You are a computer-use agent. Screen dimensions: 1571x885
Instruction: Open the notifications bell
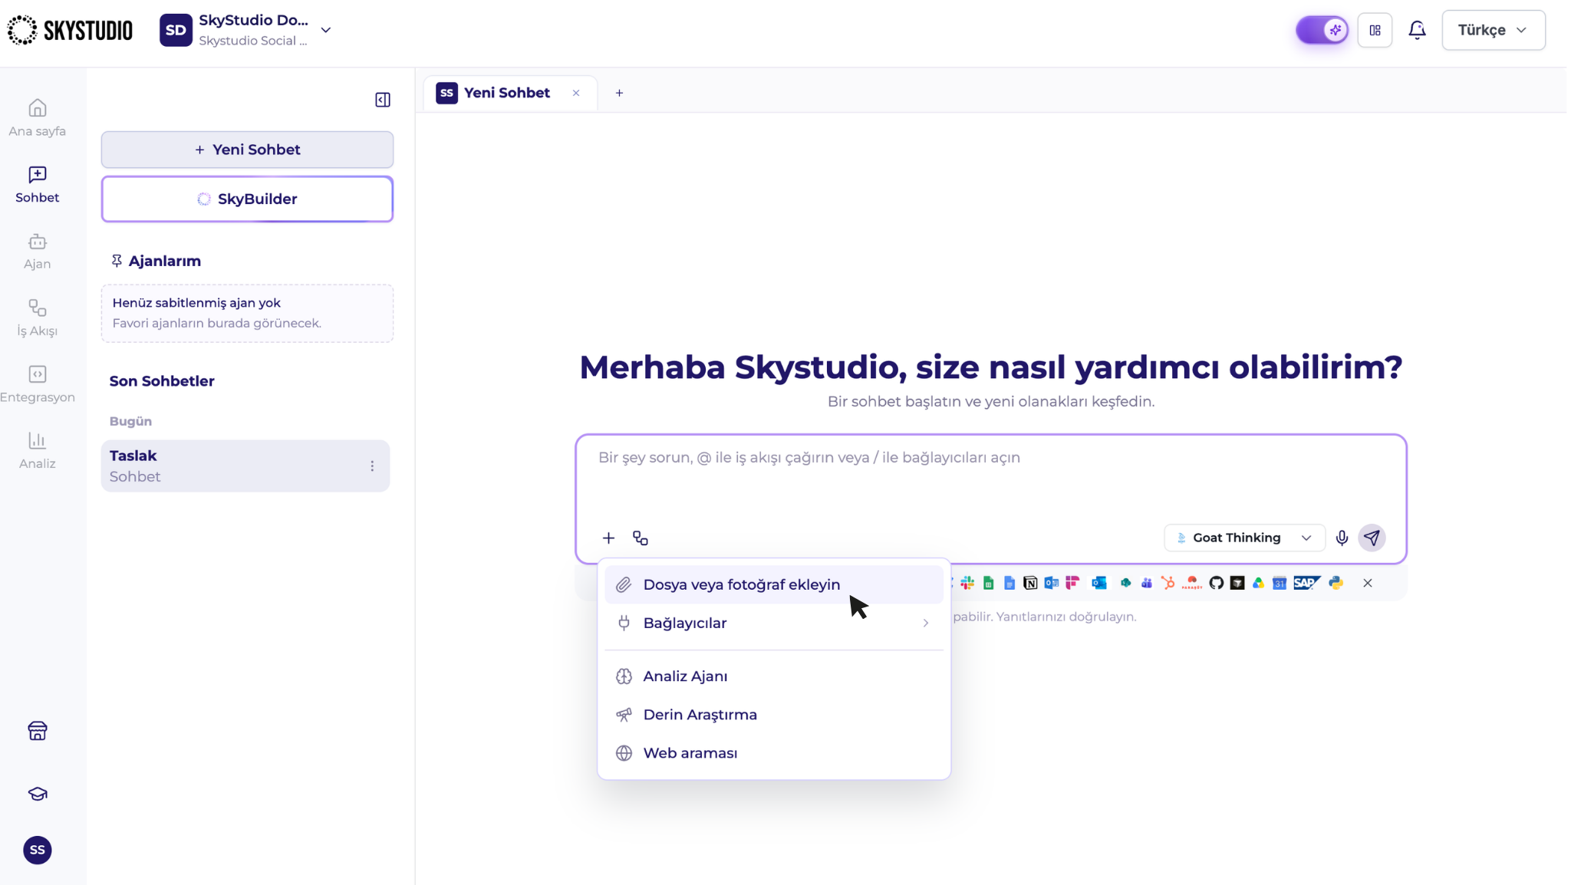click(x=1417, y=30)
